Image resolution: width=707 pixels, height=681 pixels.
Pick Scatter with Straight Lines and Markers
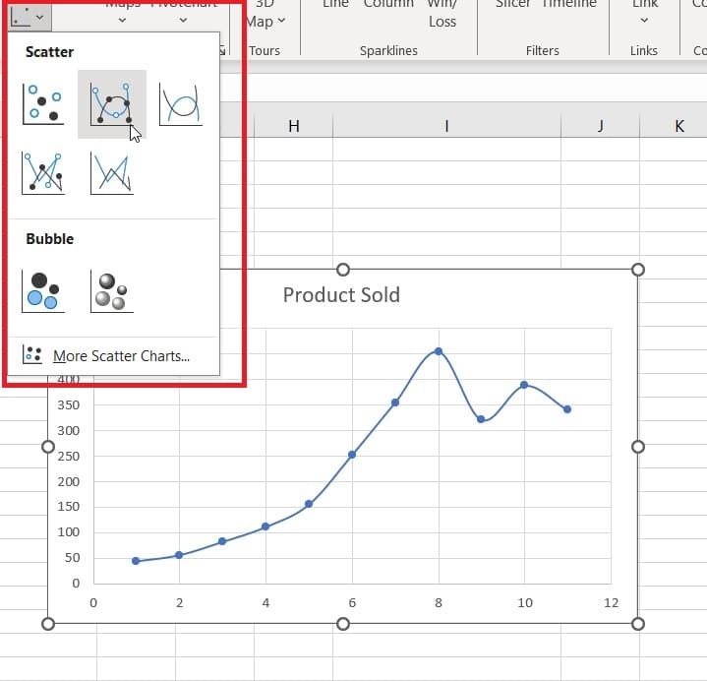[x=43, y=173]
